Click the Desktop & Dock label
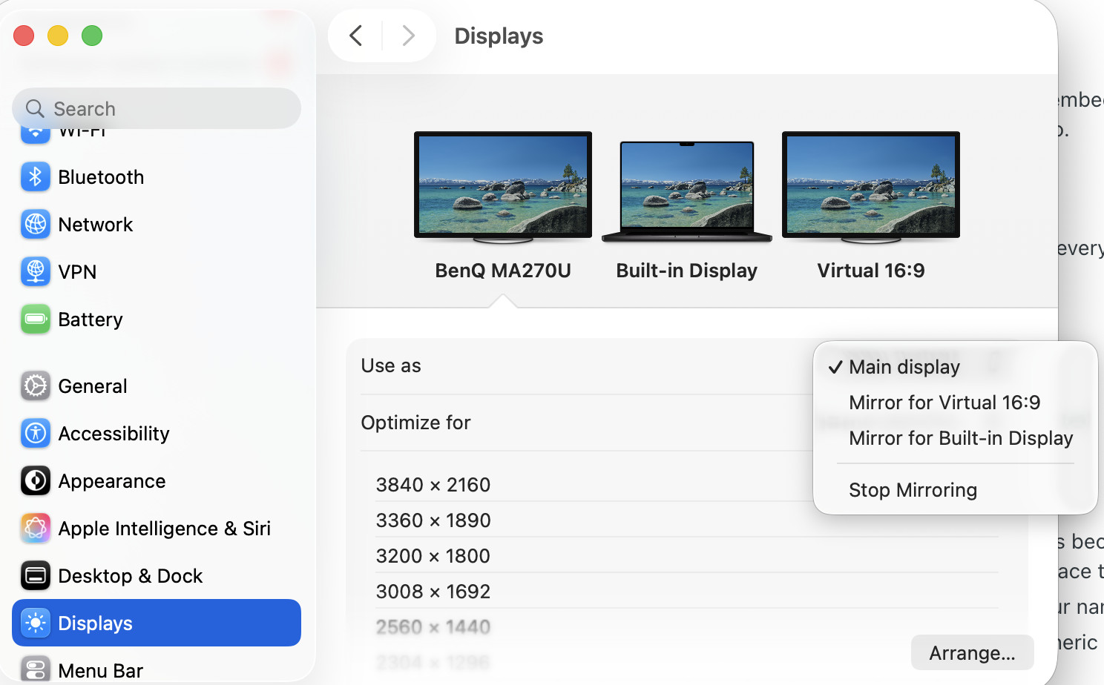This screenshot has height=685, width=1104. pos(131,576)
